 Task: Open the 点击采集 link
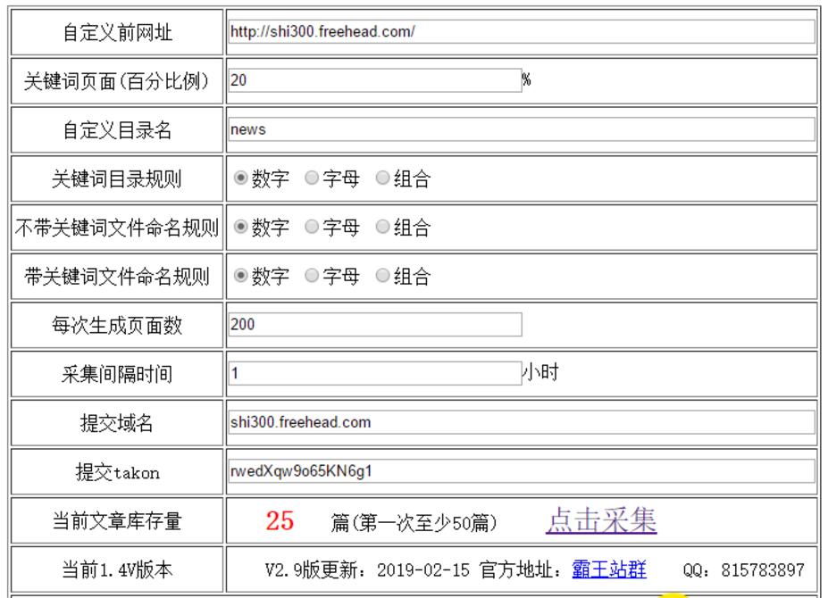pyautogui.click(x=601, y=520)
